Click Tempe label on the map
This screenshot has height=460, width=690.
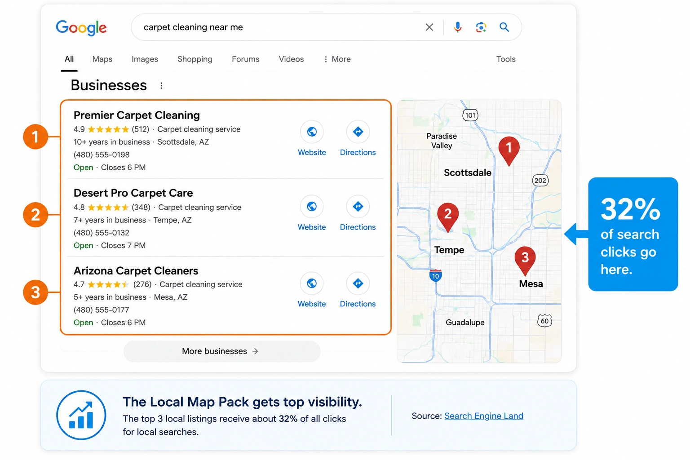(x=449, y=250)
